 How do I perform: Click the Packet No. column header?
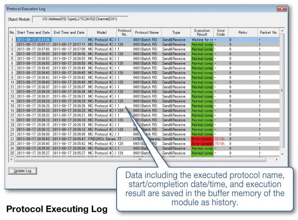pyautogui.click(x=268, y=32)
